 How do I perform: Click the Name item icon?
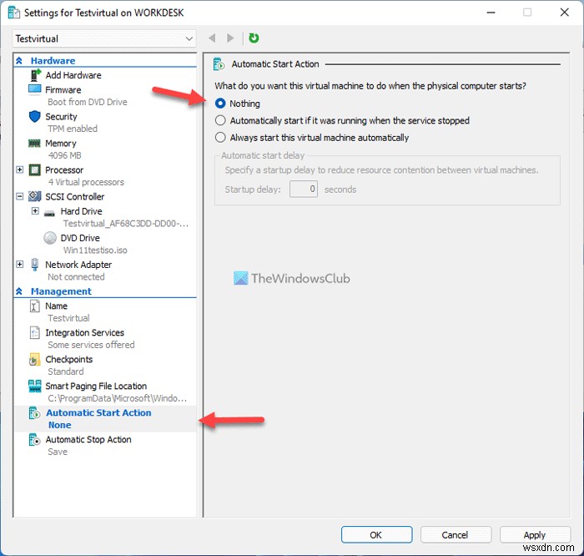click(x=35, y=306)
